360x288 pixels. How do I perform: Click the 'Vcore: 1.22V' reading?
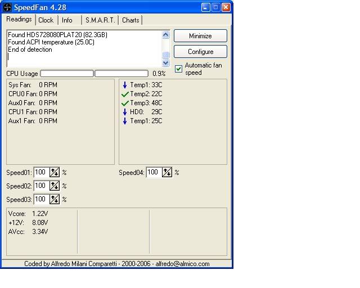click(x=28, y=214)
